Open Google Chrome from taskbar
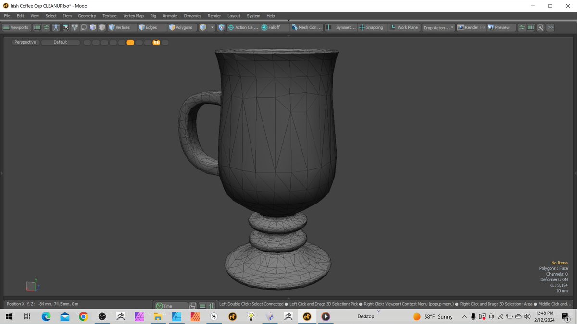 coord(83,317)
